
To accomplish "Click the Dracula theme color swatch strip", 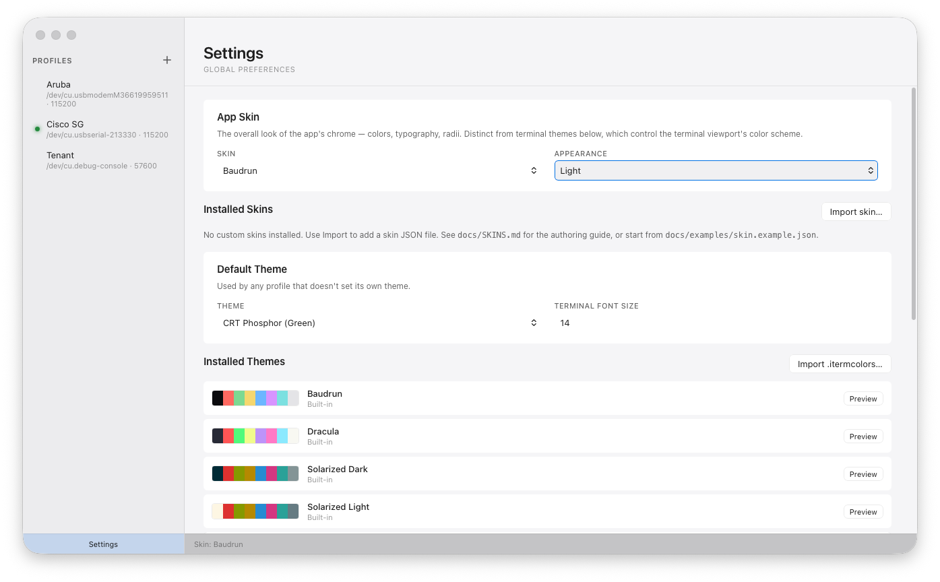I will coord(255,435).
